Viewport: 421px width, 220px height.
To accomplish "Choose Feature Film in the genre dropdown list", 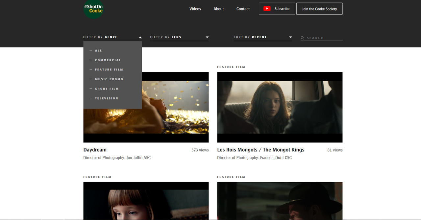I will pos(109,70).
